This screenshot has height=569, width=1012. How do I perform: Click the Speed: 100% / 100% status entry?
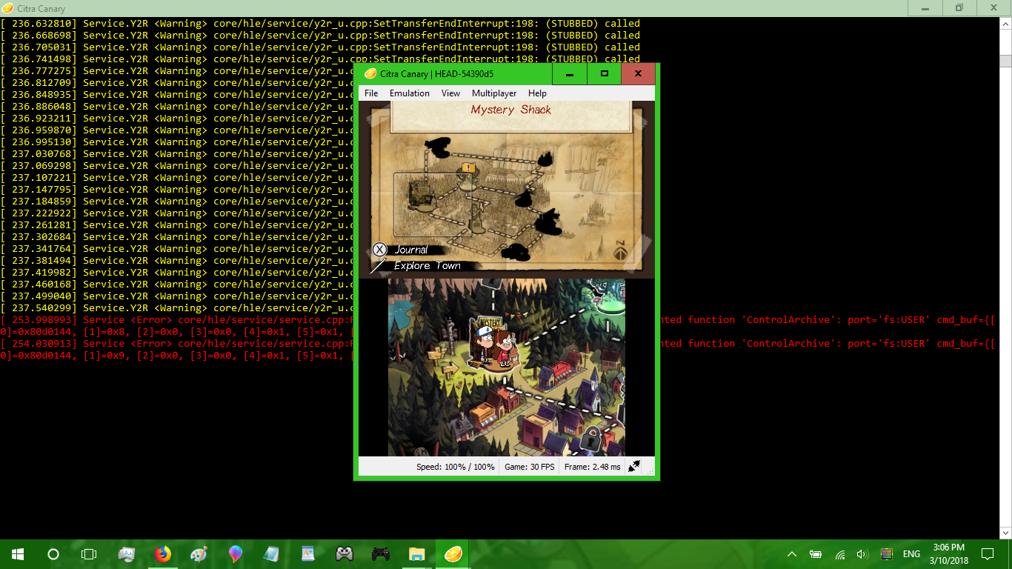456,467
